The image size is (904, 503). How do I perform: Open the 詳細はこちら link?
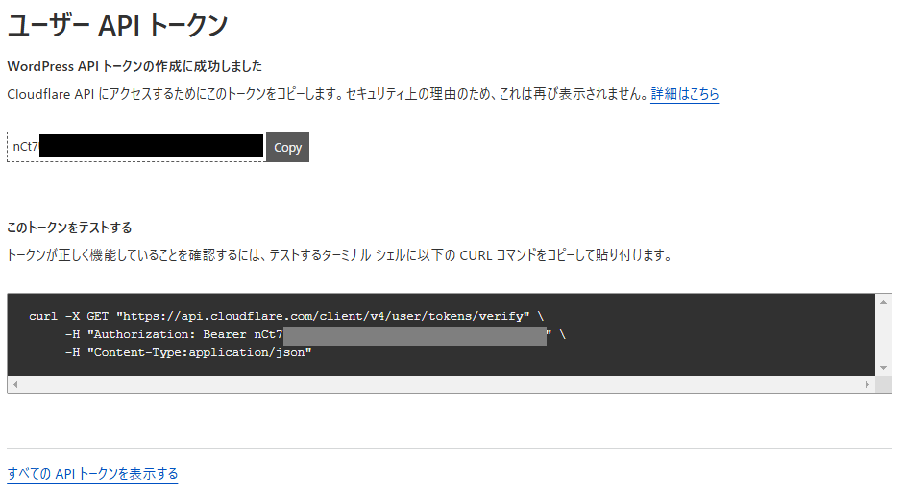(684, 94)
